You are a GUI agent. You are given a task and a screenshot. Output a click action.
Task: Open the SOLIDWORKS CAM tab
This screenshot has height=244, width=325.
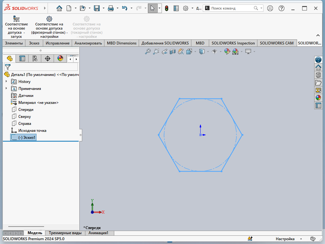(x=276, y=43)
